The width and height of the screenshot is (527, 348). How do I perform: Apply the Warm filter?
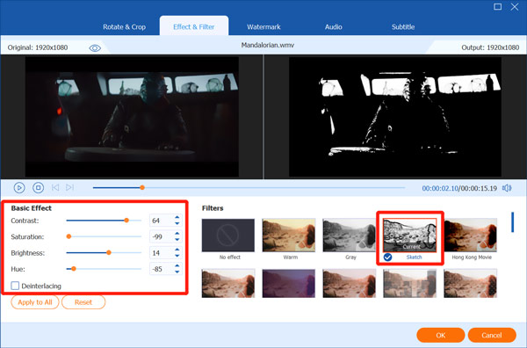289,235
